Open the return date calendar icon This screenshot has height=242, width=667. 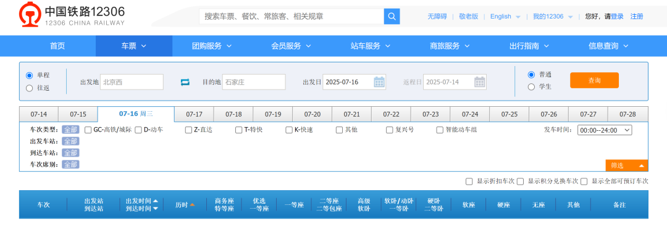coord(479,81)
